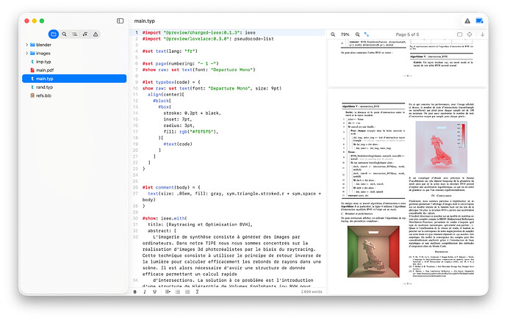Place cursor on line 1 charged-ieee import
The image size is (507, 320).
(199, 32)
